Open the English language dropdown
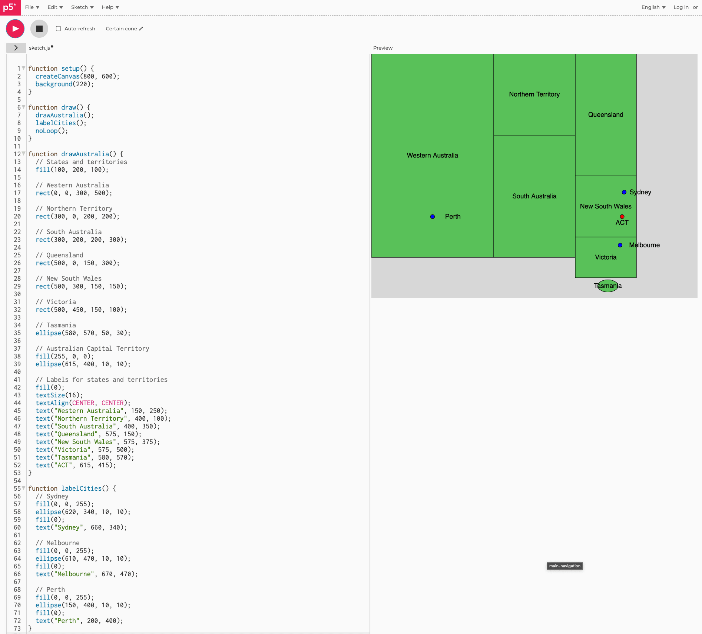 click(x=653, y=7)
